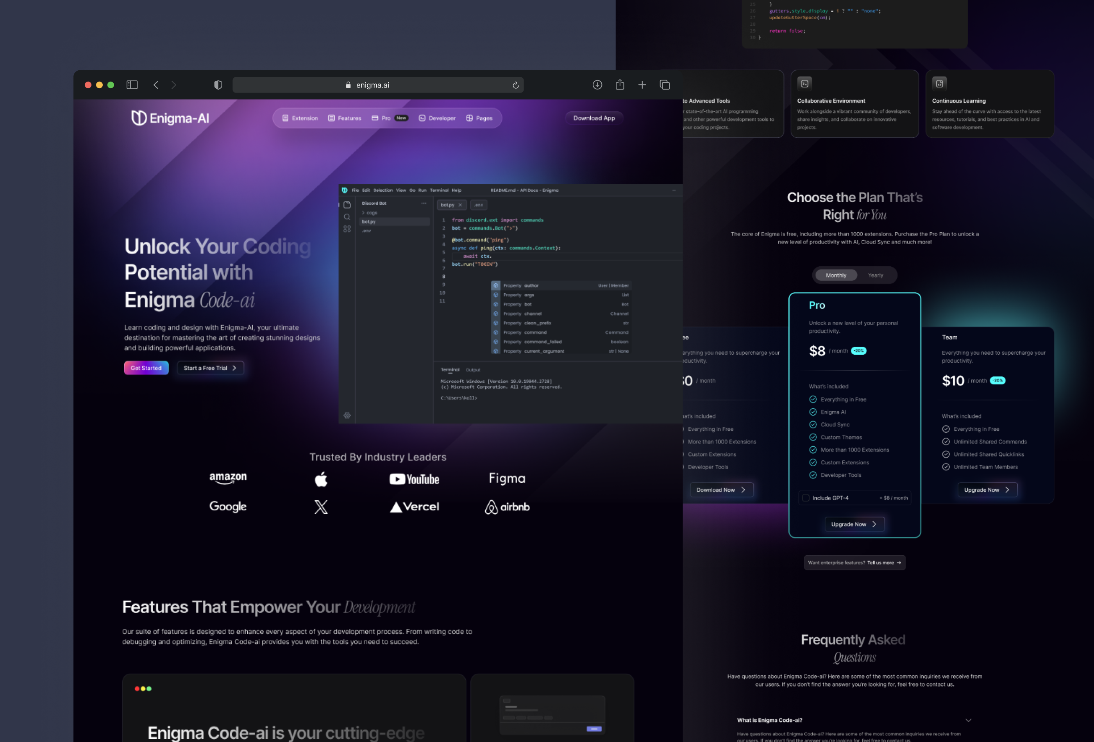
Task: Click the Collaborative Environment card icon
Action: pyautogui.click(x=804, y=84)
